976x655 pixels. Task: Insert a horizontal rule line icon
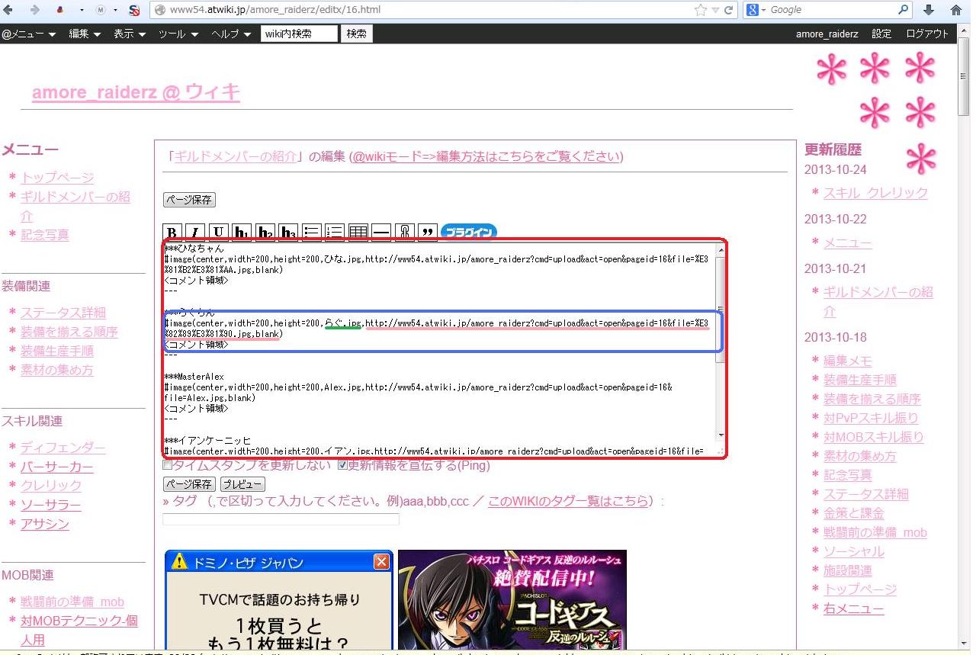tap(381, 233)
